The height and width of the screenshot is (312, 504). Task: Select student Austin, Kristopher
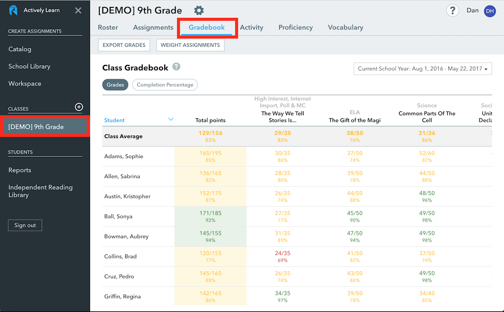pyautogui.click(x=127, y=196)
